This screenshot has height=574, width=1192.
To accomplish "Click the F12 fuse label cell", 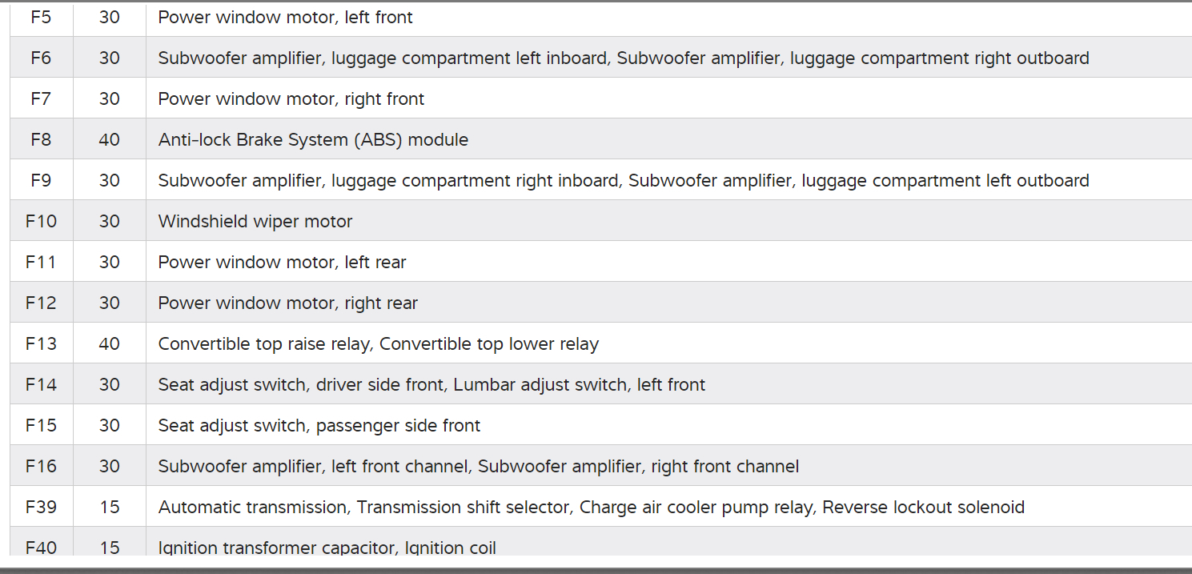I will tap(41, 303).
